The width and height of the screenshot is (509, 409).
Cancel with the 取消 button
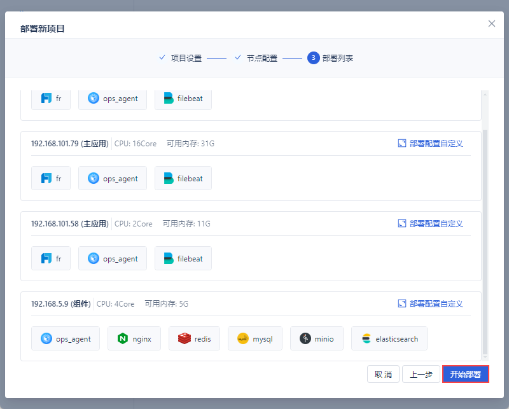[x=383, y=374]
